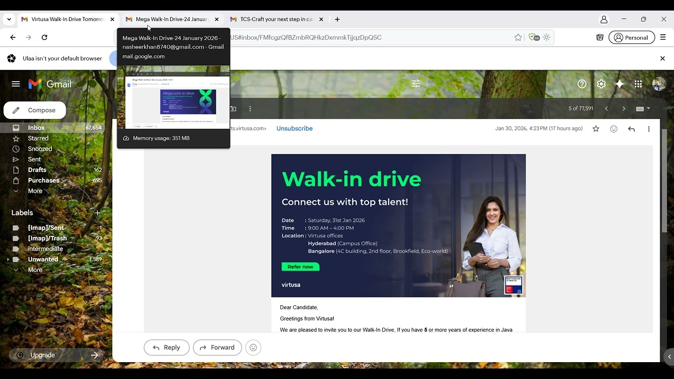The width and height of the screenshot is (674, 379).
Task: Open the Personal profile switcher
Action: tap(632, 37)
